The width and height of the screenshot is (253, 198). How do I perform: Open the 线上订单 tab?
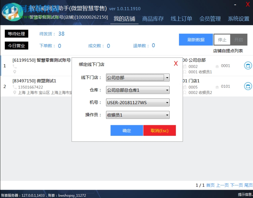181,19
